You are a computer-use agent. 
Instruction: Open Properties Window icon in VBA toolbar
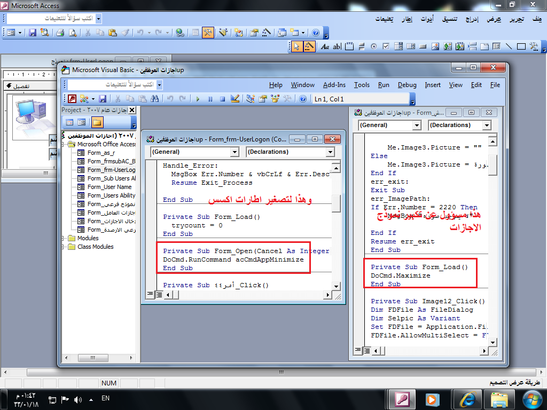point(263,99)
